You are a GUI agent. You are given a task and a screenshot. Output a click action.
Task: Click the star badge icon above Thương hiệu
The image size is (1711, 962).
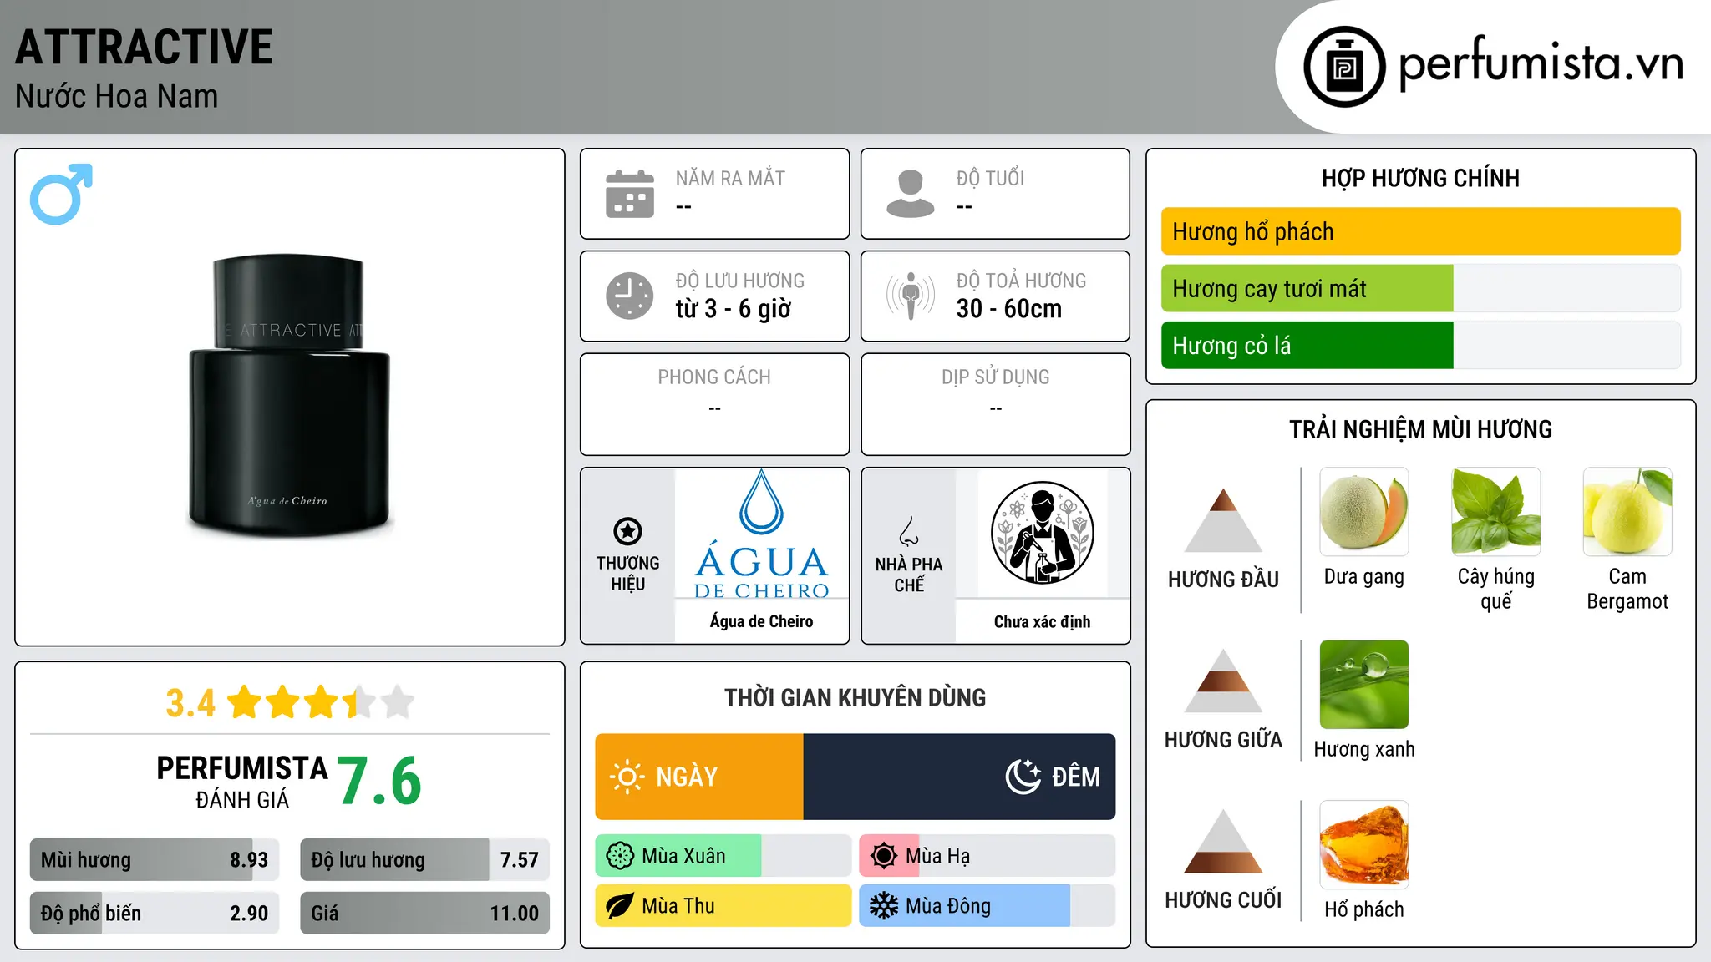(627, 531)
